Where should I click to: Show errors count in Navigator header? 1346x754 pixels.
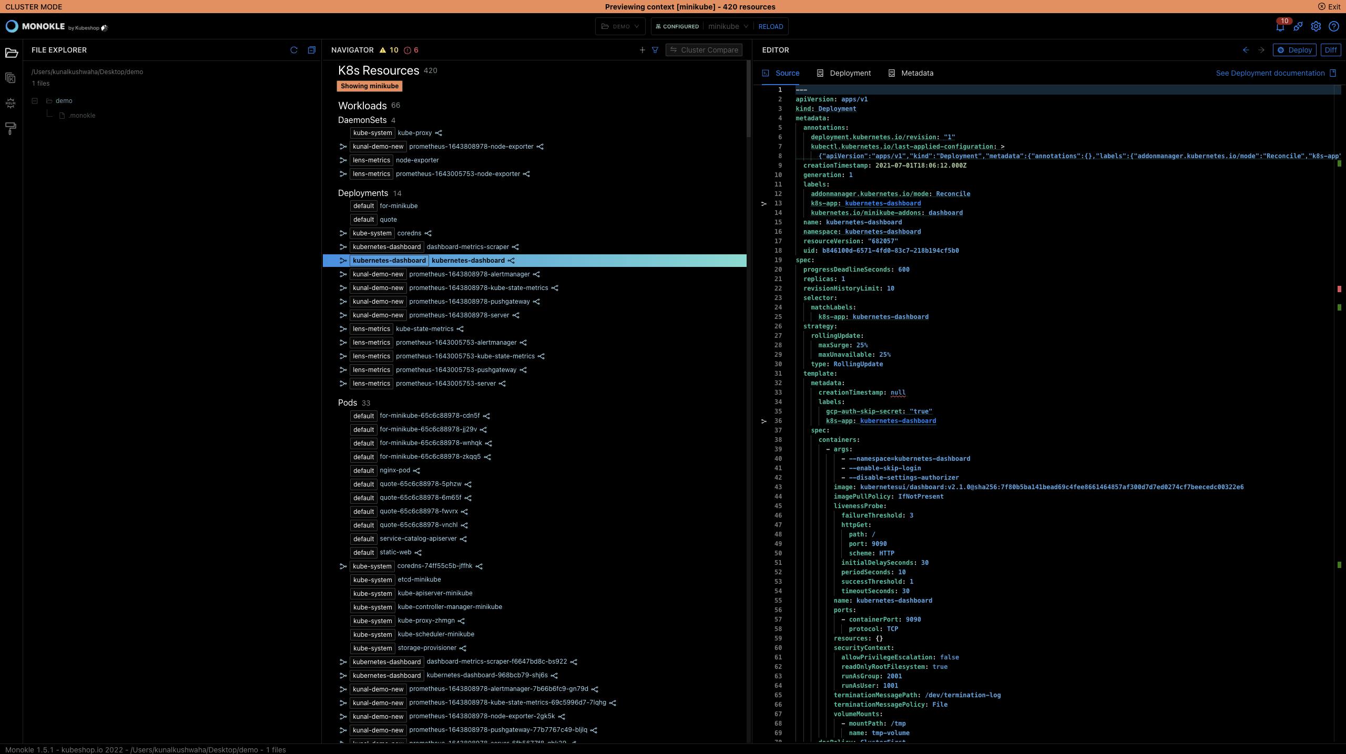(x=411, y=50)
